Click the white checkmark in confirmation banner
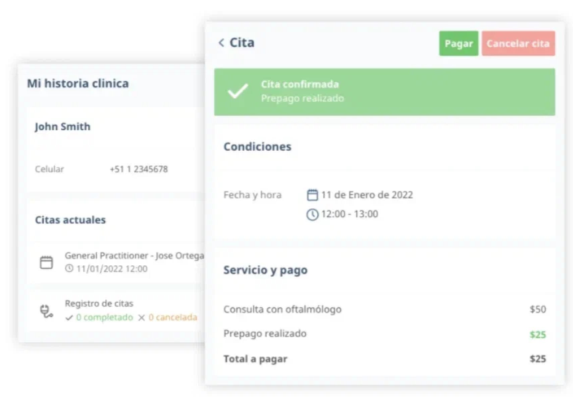Screen dimensions: 573x402 pos(238,91)
